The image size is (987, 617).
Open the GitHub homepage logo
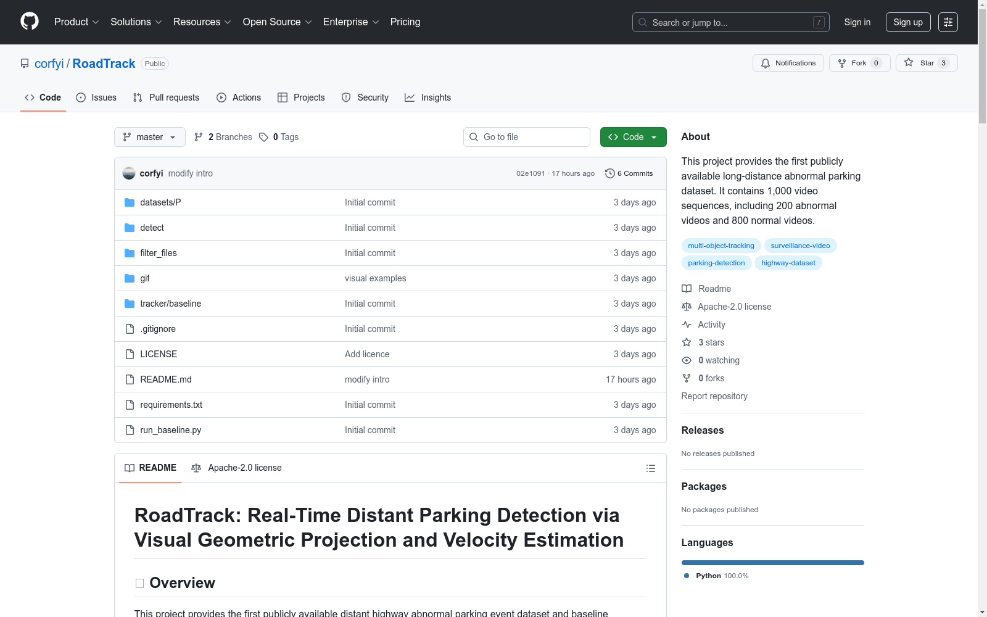(x=30, y=22)
